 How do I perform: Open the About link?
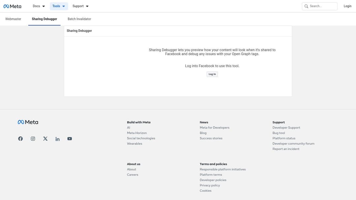point(132,169)
